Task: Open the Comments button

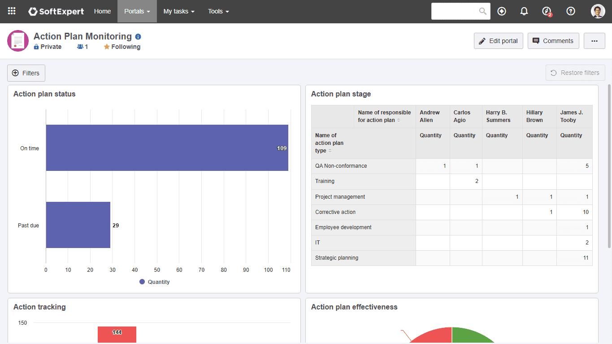Action: pyautogui.click(x=553, y=41)
